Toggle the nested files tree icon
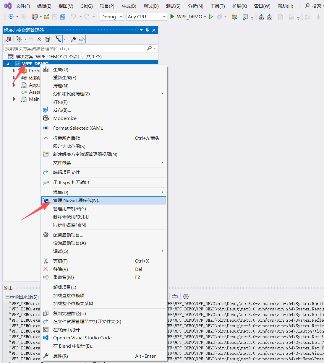The width and height of the screenshot is (324, 363). click(x=59, y=39)
